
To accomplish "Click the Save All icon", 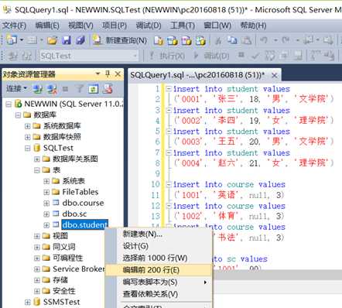I will pyautogui.click(x=80, y=40).
